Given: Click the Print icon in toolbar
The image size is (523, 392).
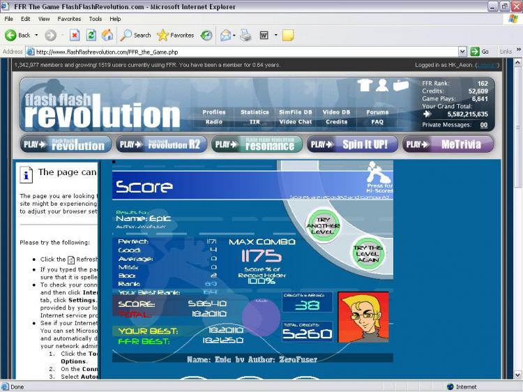Looking at the screenshot, I should [245, 35].
